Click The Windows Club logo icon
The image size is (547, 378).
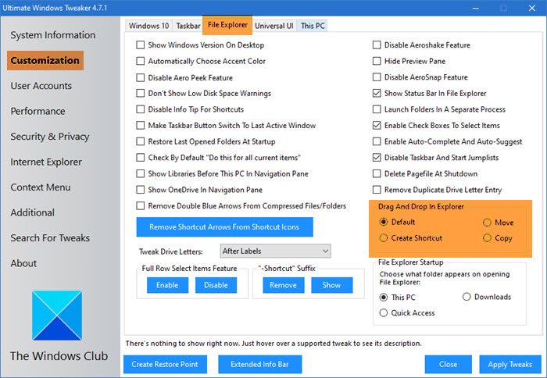point(57,316)
